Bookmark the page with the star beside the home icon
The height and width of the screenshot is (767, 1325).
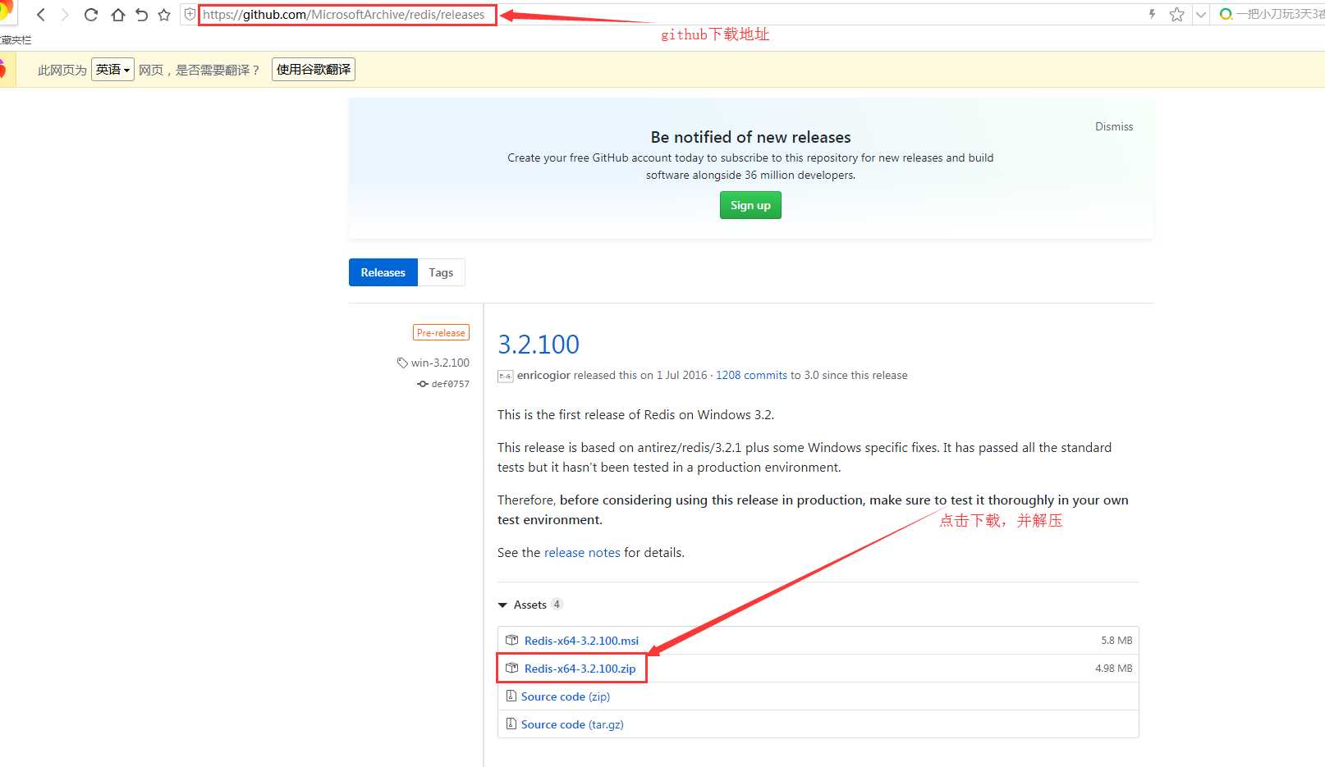coord(164,15)
